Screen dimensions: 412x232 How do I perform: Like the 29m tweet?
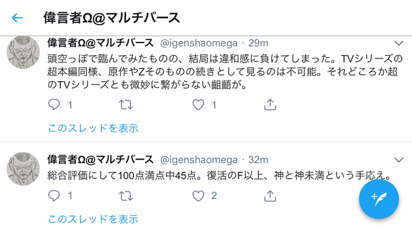pyautogui.click(x=198, y=105)
